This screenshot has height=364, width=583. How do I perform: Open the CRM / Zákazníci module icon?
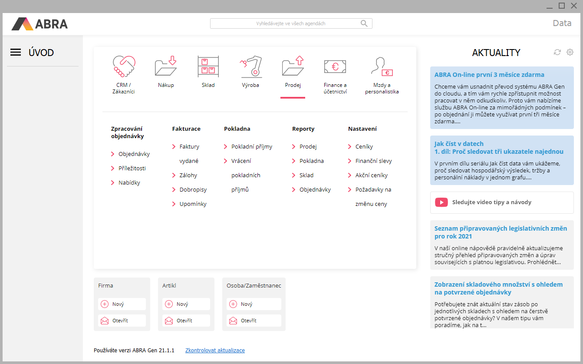pos(123,66)
